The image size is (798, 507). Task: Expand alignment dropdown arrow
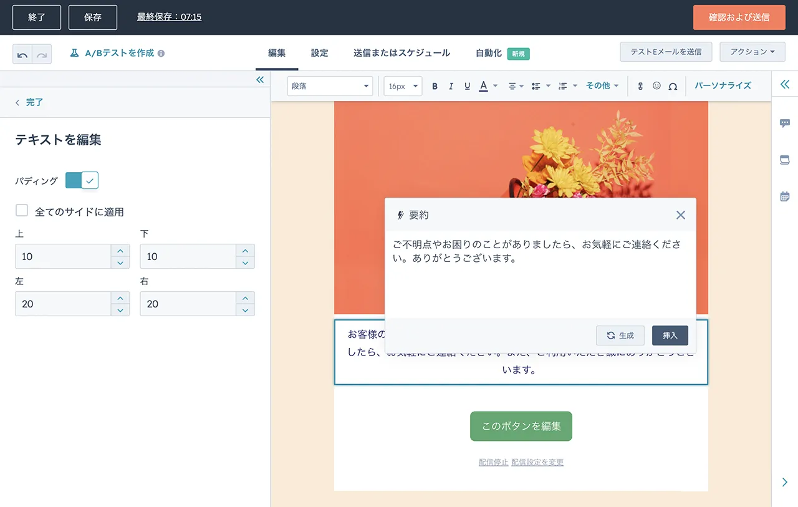click(x=521, y=86)
